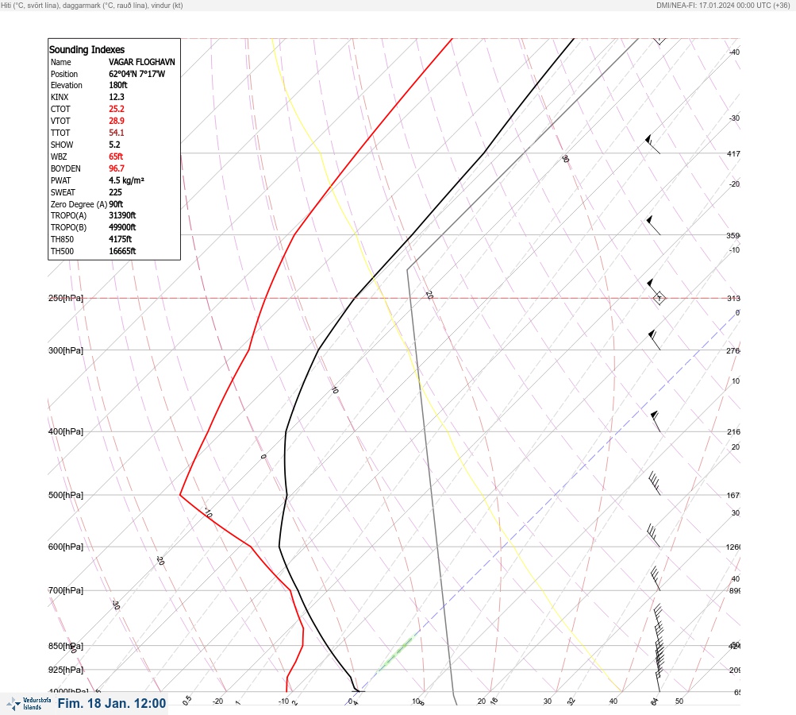Click the position value 62°04'N 7°17'W
Screen dimensions: 796x715
137,74
